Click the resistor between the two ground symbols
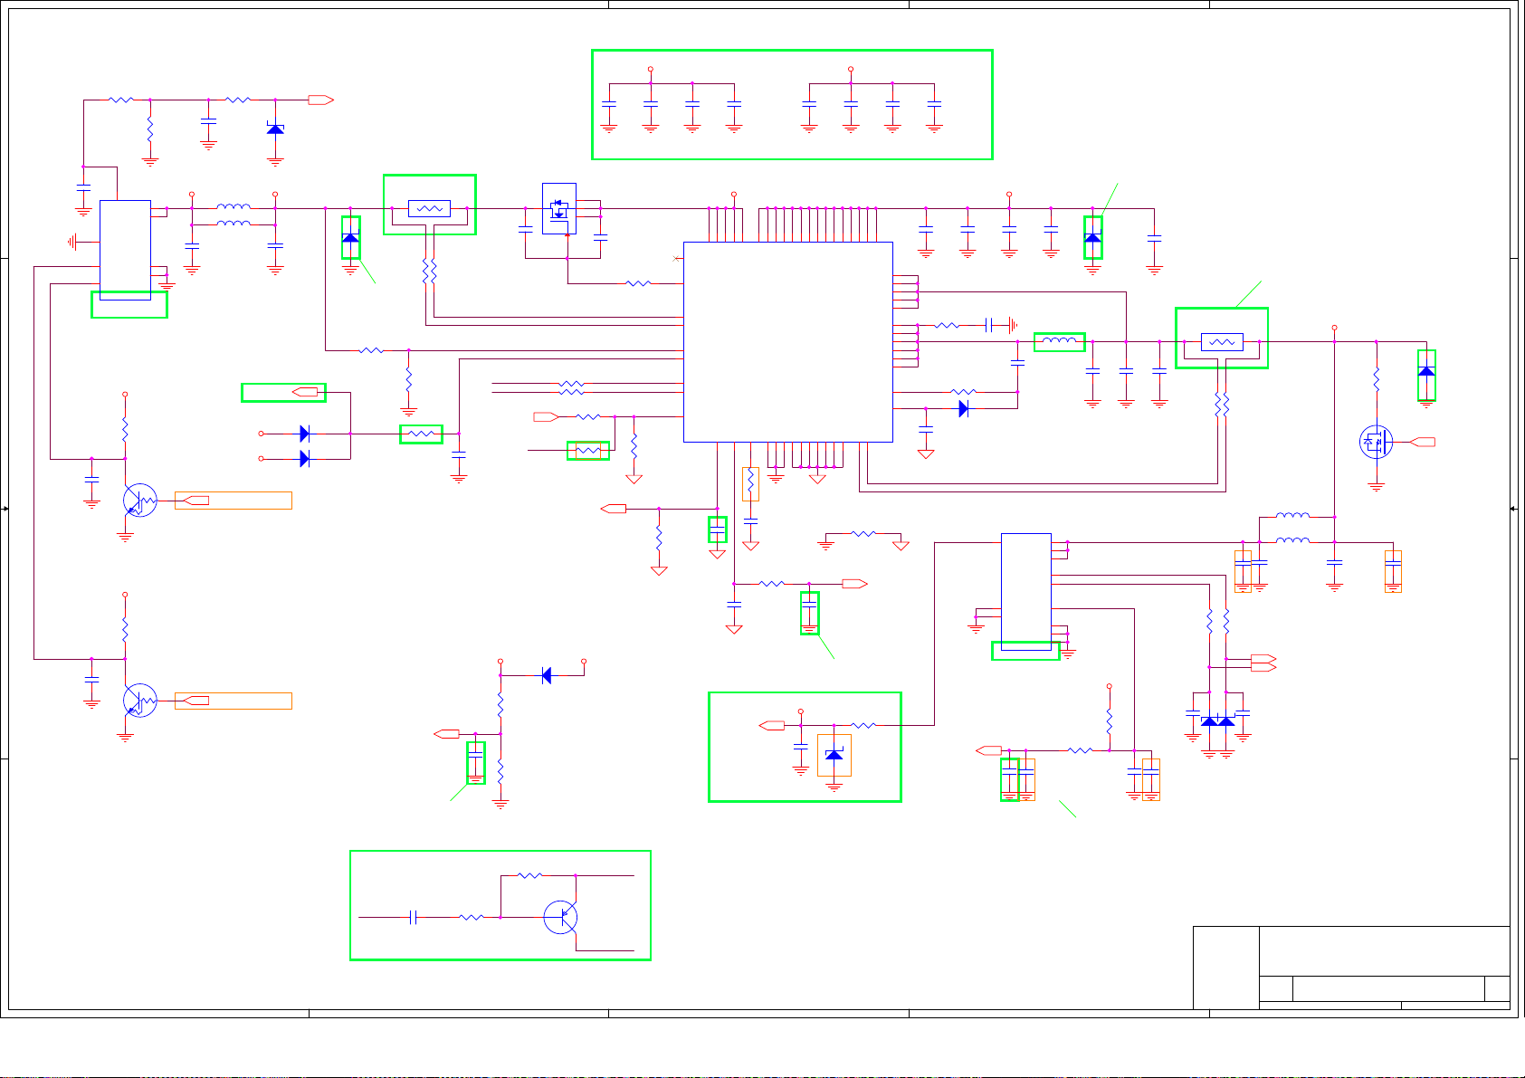Viewport: 1525px width, 1078px height. pyautogui.click(x=863, y=534)
